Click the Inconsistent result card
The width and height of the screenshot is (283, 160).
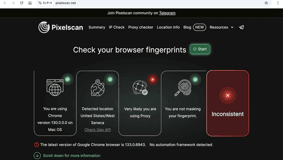coord(228,103)
